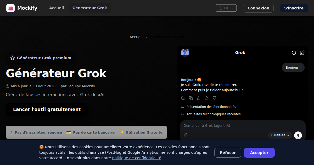Screen dimensions: 314x165
Task: Click the Bonjour ! user message bubble
Action: [293, 68]
